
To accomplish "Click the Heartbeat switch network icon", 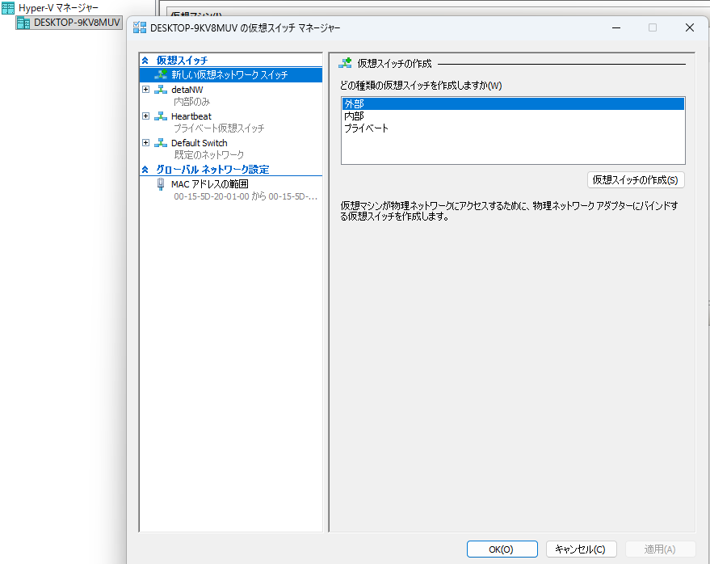I will 161,116.
